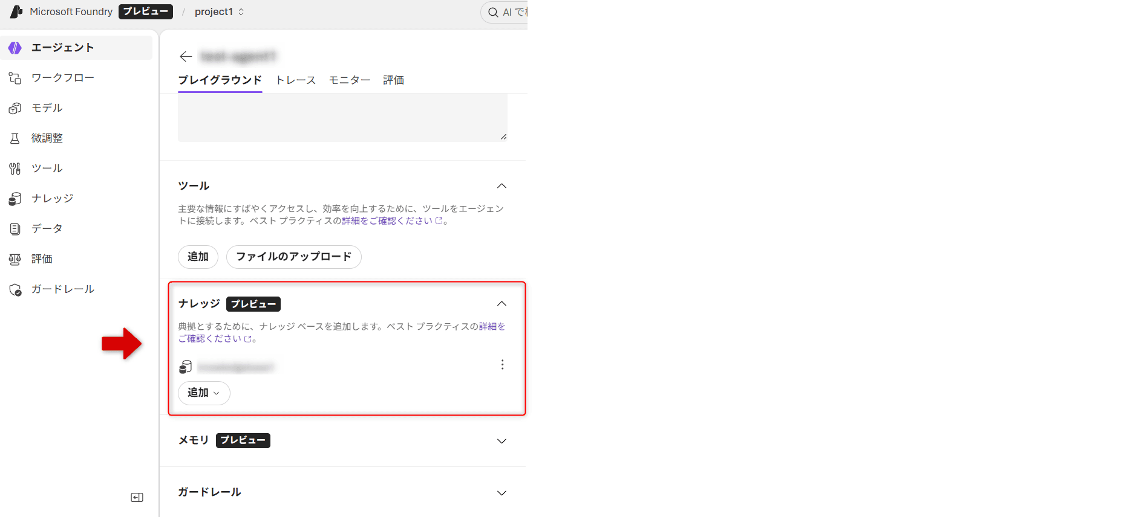Select the モデル cube icon
Screen dimensions: 1127x517
(x=15, y=108)
